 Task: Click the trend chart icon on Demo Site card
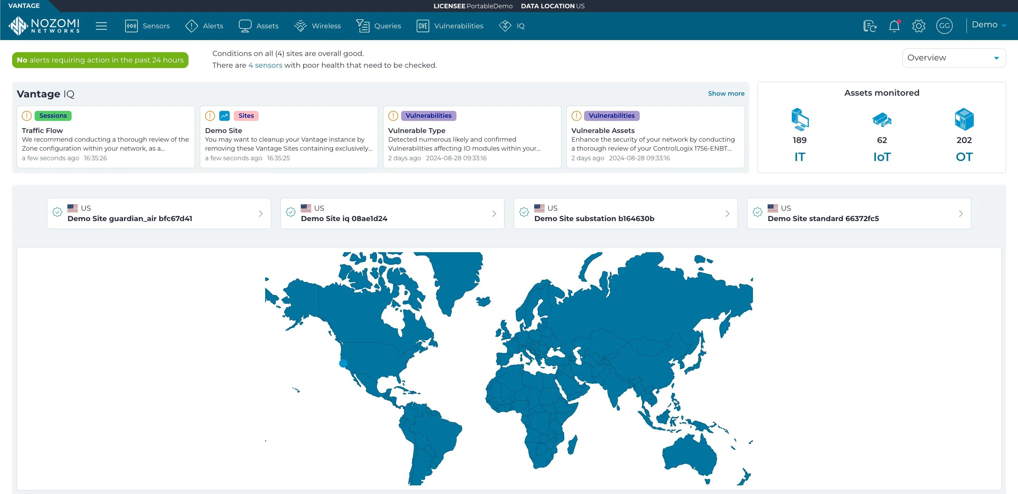point(224,116)
